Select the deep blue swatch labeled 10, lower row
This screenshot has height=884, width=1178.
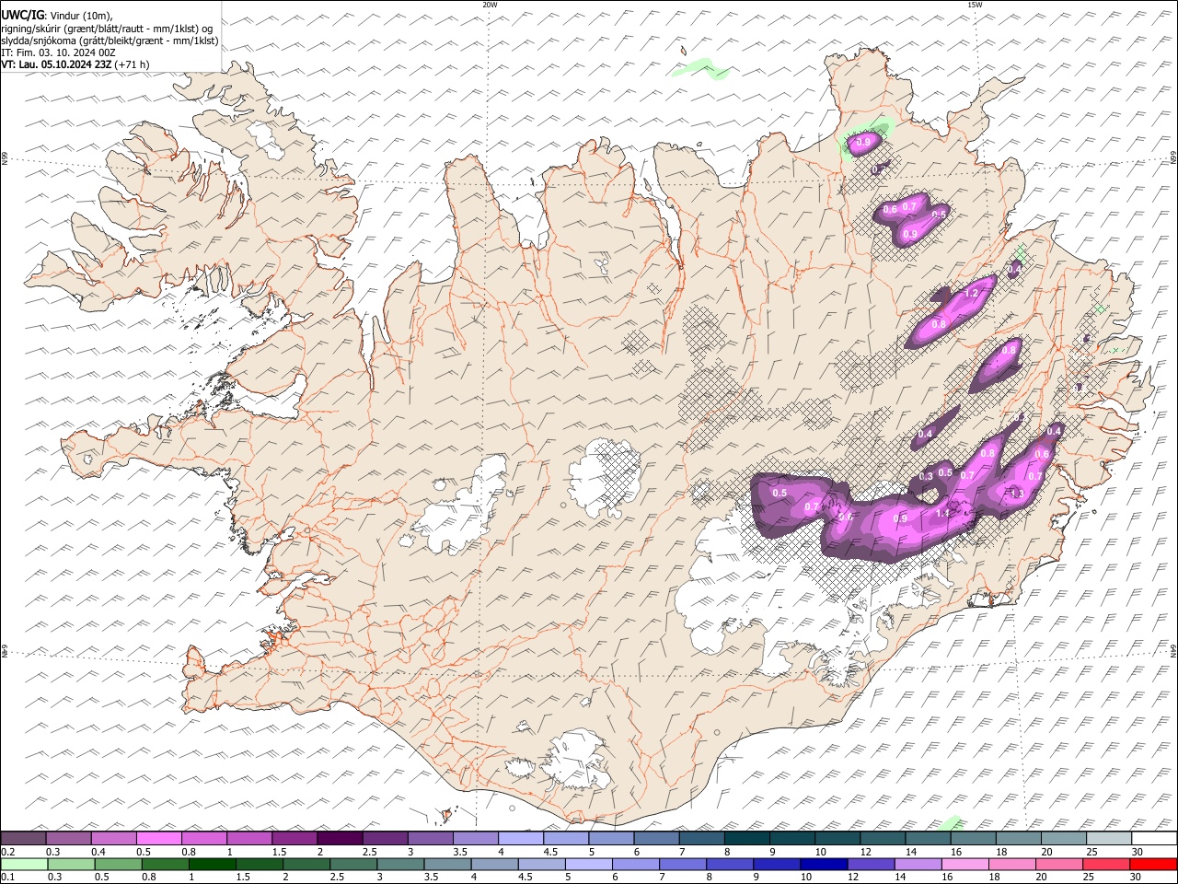(824, 864)
